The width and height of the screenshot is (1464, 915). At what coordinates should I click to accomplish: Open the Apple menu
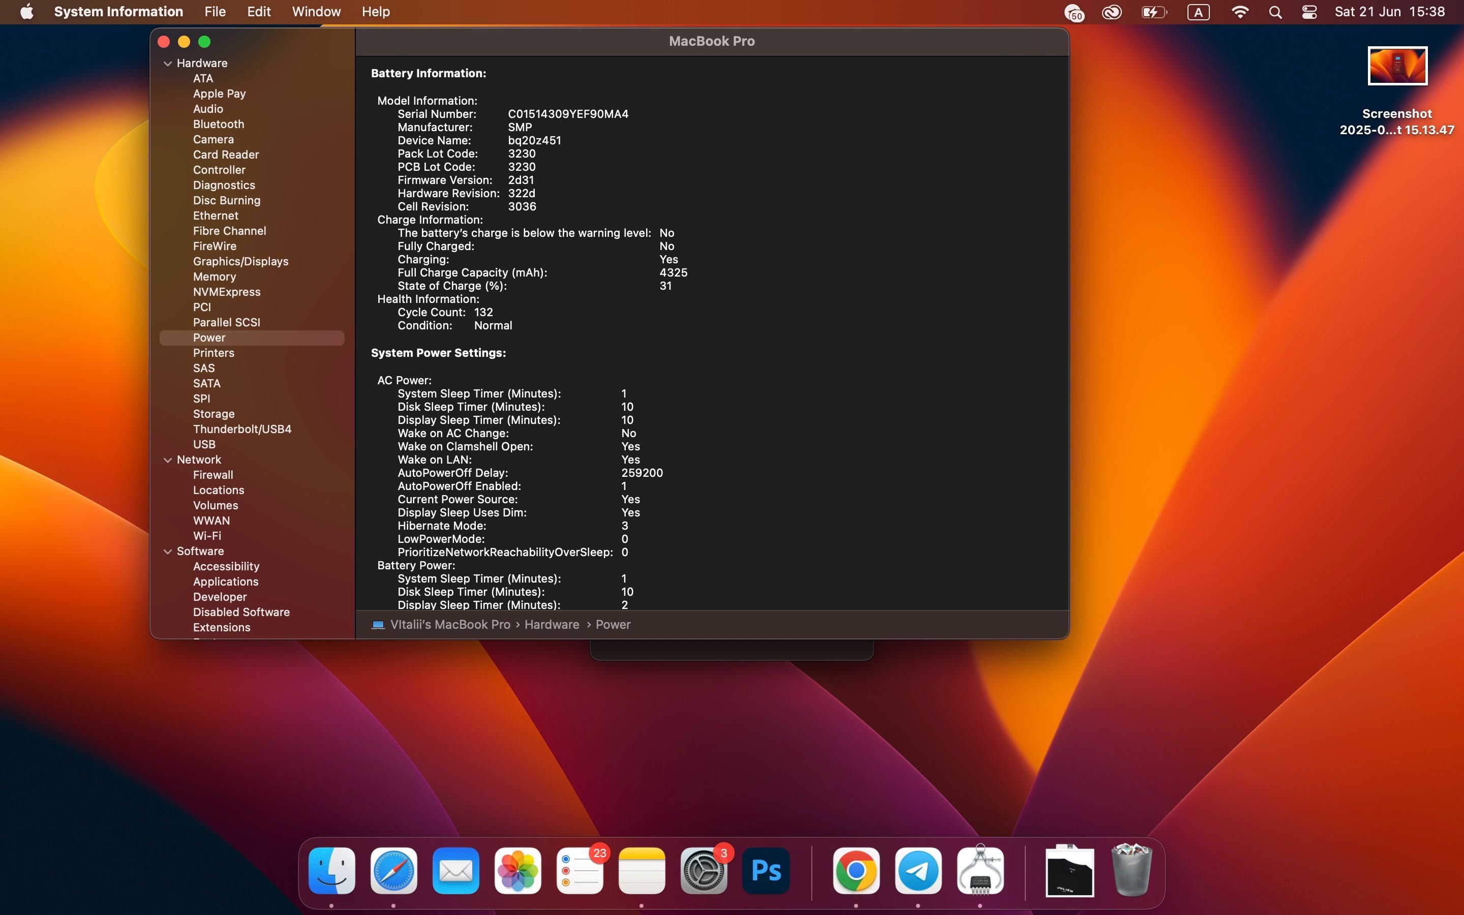tap(26, 12)
